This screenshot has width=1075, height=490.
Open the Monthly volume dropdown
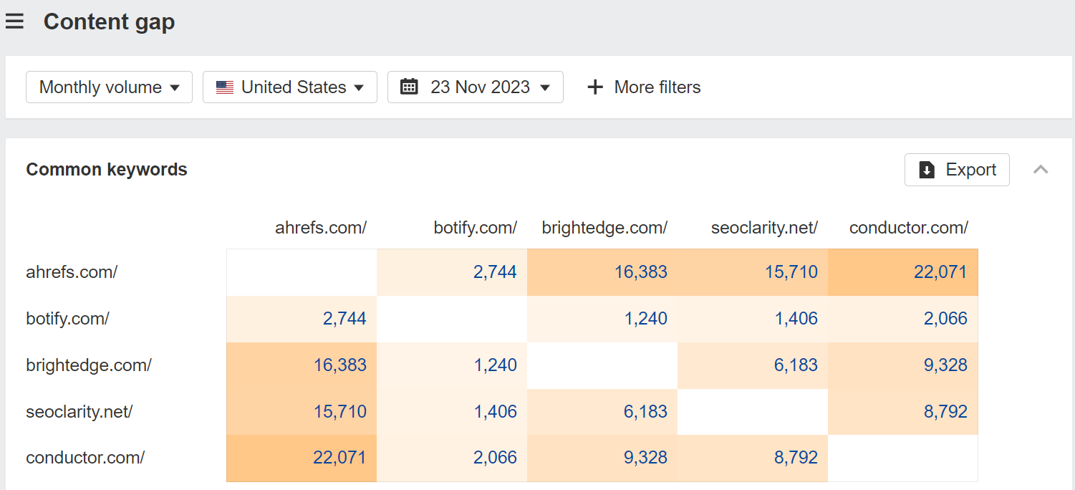[109, 87]
